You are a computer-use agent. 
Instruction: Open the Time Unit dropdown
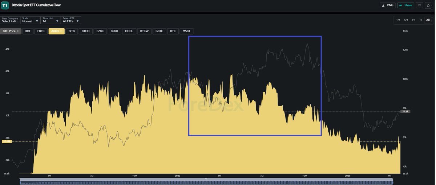[51, 20]
